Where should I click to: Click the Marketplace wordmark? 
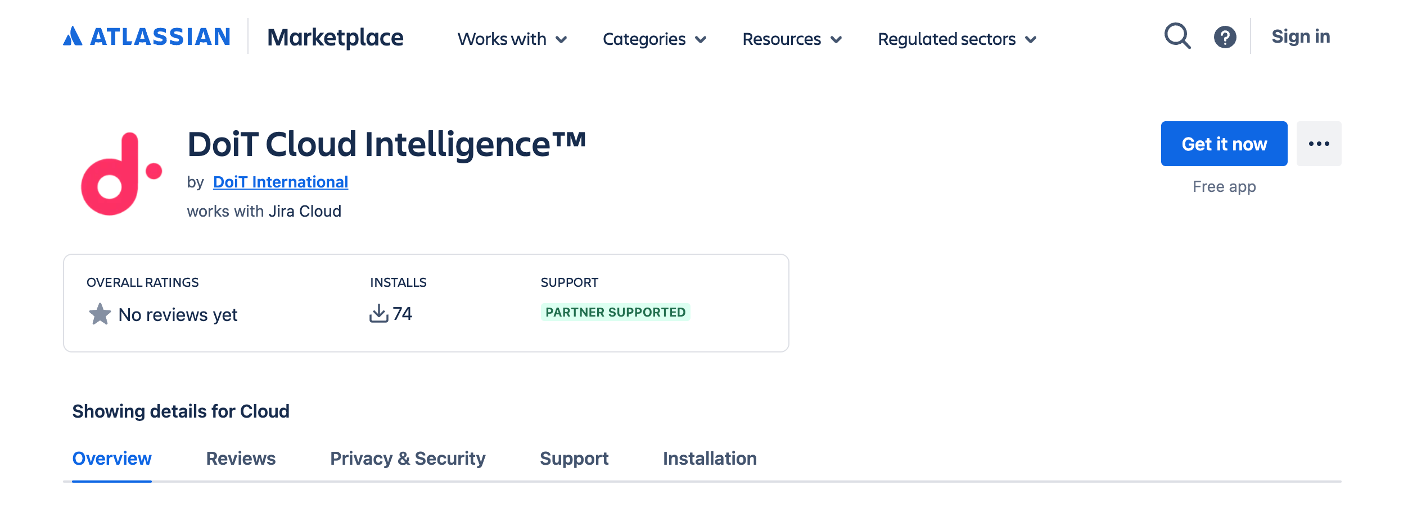(336, 38)
